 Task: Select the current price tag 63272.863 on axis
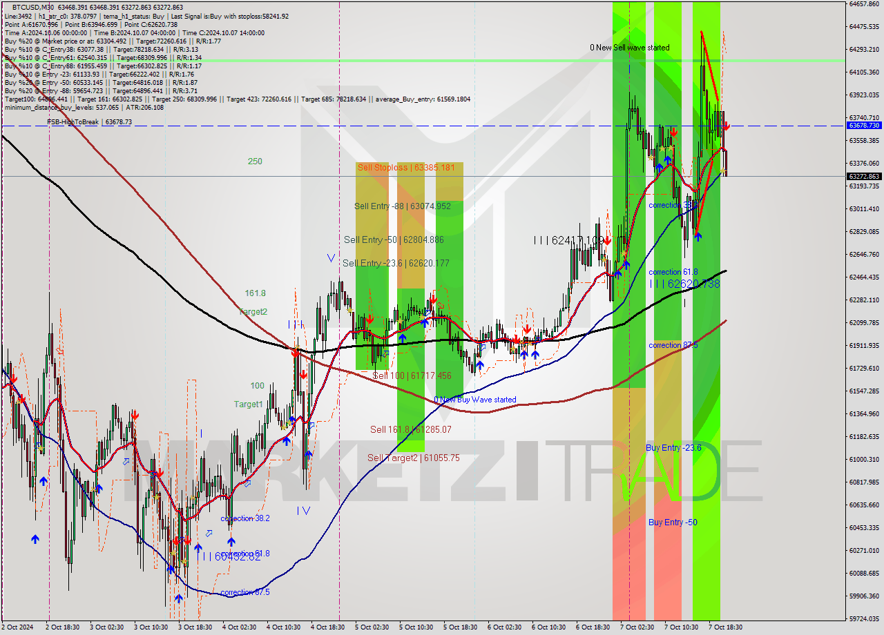[864, 176]
